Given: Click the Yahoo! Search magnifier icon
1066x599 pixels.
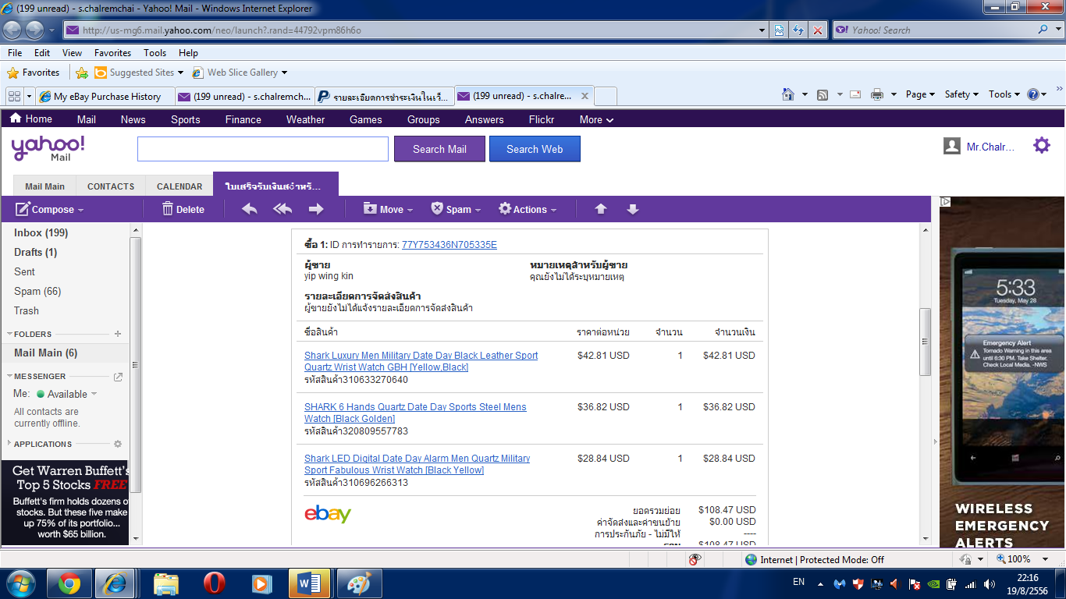Looking at the screenshot, I should click(x=1043, y=30).
